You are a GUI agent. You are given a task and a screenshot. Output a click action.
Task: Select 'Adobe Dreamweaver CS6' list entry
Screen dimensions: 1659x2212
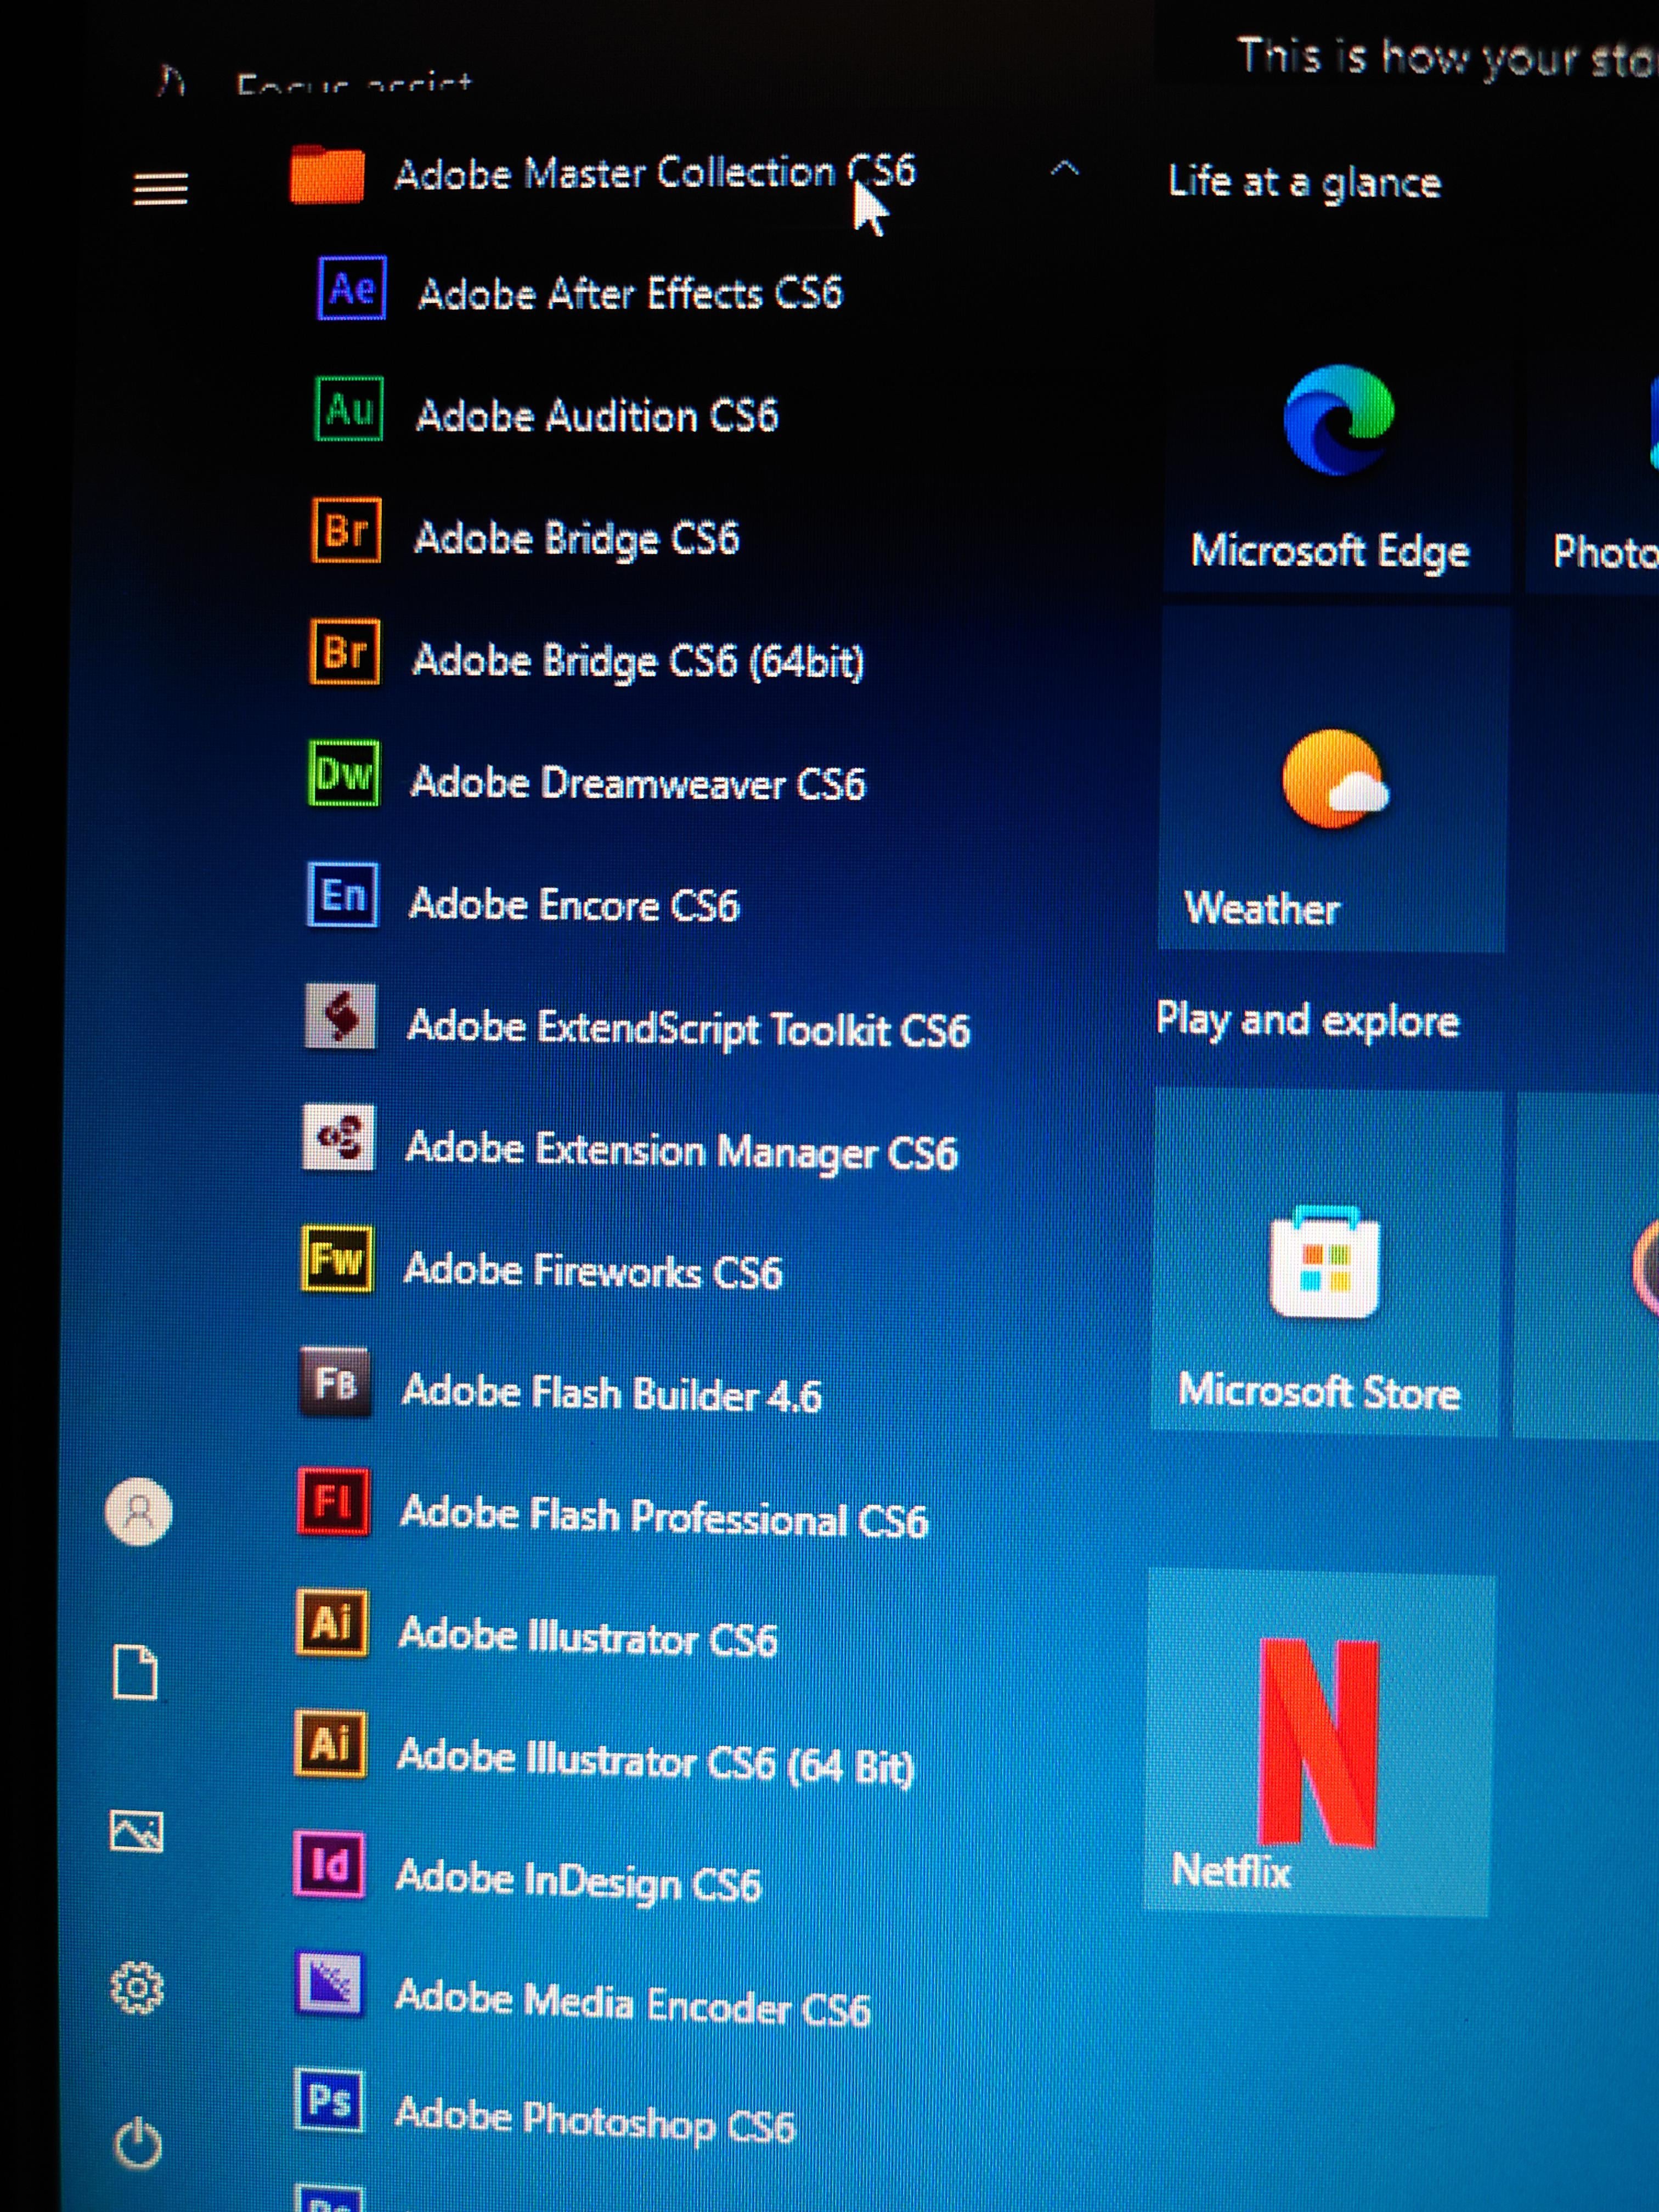click(x=638, y=783)
